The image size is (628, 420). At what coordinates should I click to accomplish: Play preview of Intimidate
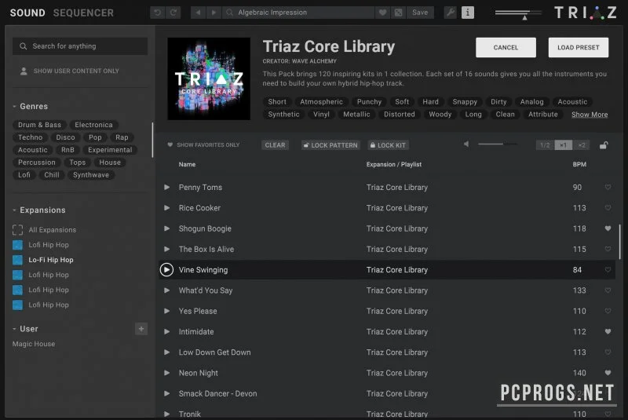(x=167, y=331)
